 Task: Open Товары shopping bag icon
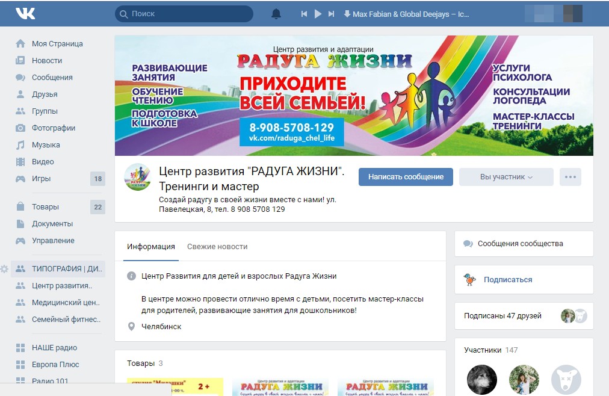[20, 206]
